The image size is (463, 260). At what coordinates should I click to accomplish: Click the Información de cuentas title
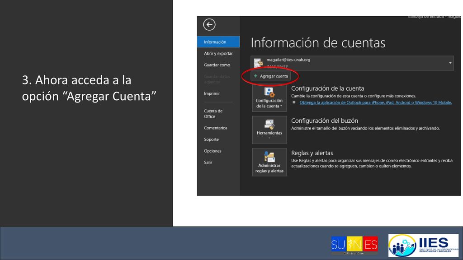(318, 43)
